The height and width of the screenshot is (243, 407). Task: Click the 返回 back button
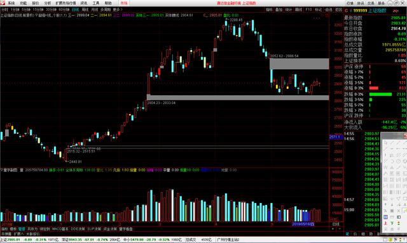coord(338,10)
